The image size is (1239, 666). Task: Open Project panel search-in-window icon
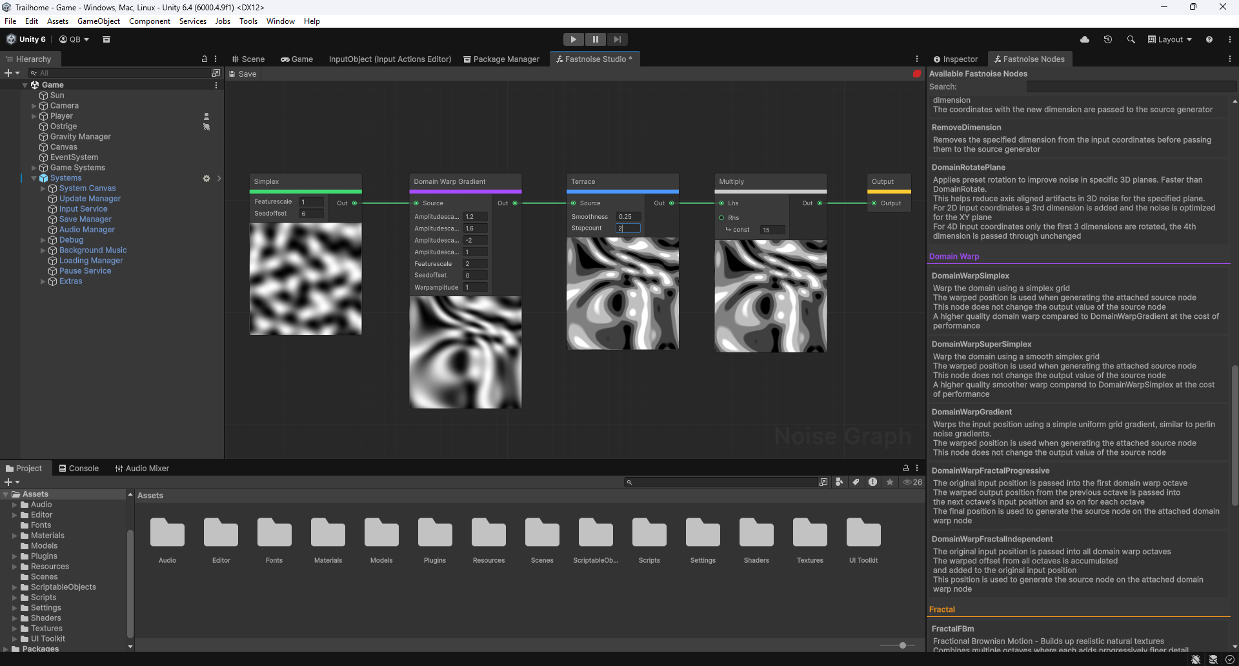823,482
